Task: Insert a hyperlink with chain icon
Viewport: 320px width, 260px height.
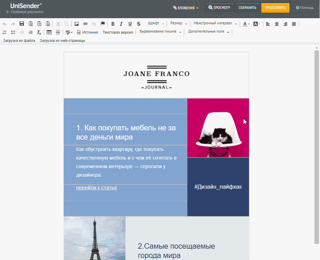Action: (85, 24)
